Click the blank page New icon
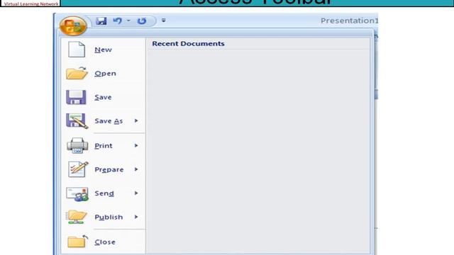Screen dimensions: 454x255 pyautogui.click(x=77, y=49)
